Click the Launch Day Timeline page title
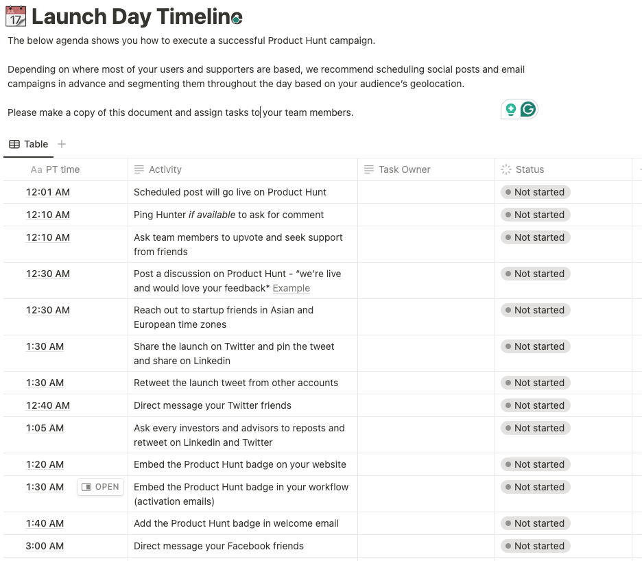642x561 pixels. (136, 16)
